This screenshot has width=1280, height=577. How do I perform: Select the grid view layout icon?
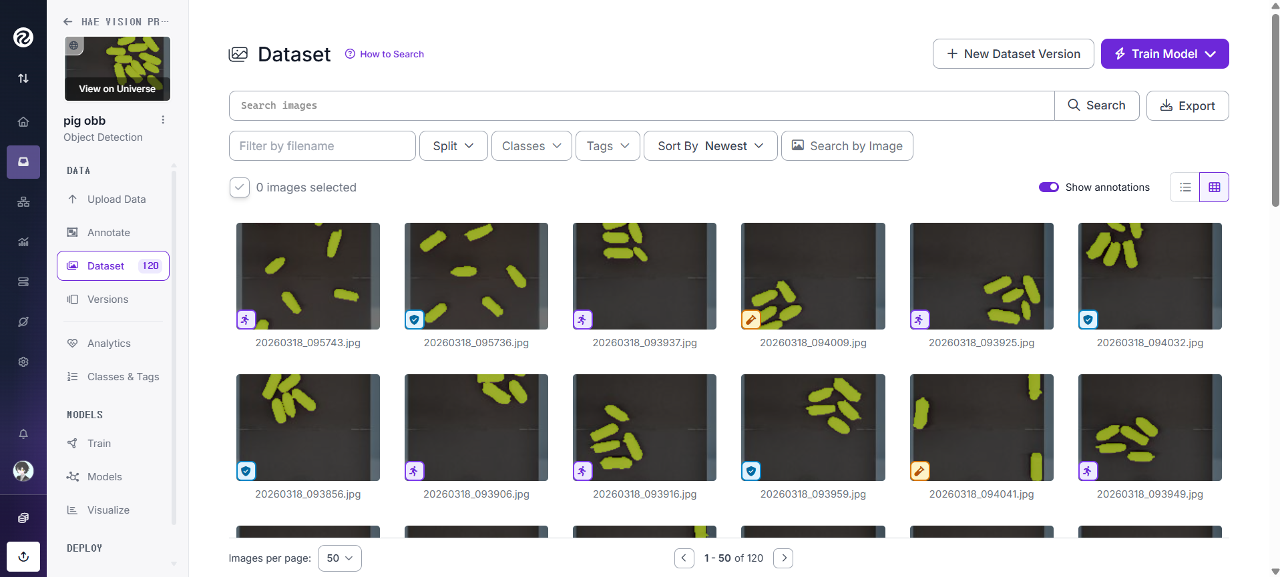click(x=1214, y=187)
